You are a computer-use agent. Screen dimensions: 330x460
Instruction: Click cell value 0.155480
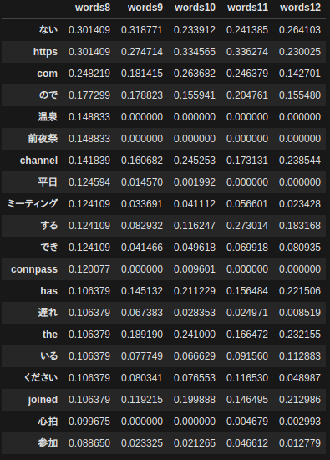300,95
